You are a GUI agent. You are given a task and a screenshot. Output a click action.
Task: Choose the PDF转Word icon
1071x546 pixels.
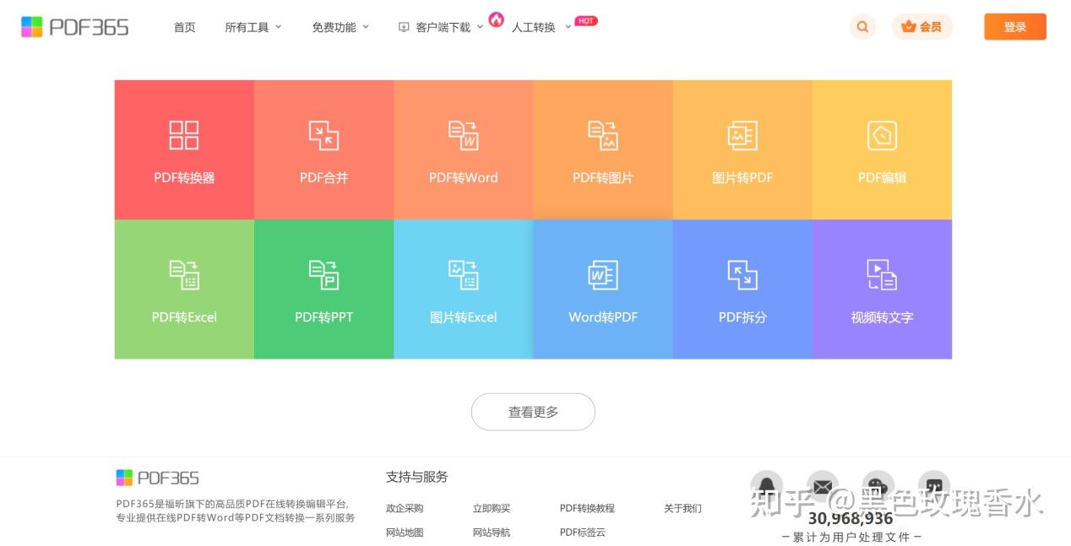pyautogui.click(x=464, y=135)
